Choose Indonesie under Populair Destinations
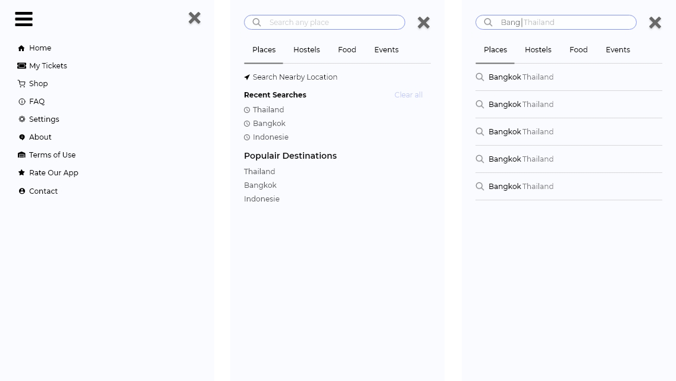676x381 pixels. (x=262, y=199)
